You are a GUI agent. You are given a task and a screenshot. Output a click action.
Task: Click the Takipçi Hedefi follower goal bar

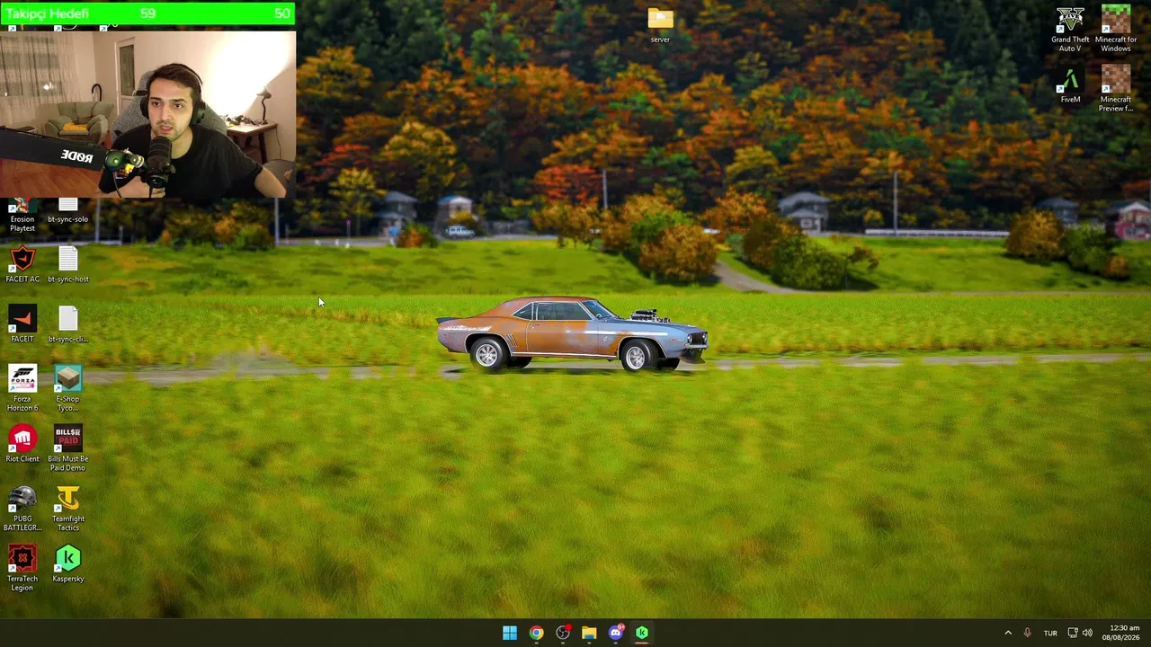(147, 13)
